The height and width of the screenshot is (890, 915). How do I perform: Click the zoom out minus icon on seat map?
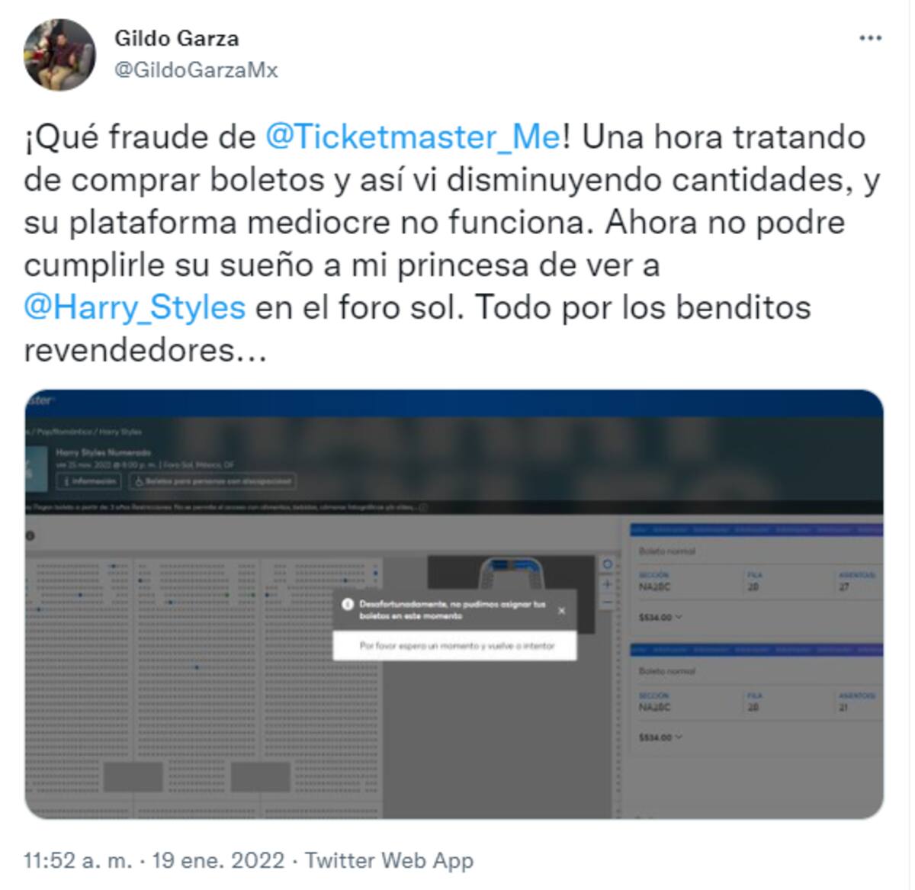[608, 602]
